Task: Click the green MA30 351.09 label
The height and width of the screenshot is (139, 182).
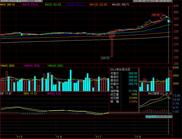Action: click(x=53, y=4)
